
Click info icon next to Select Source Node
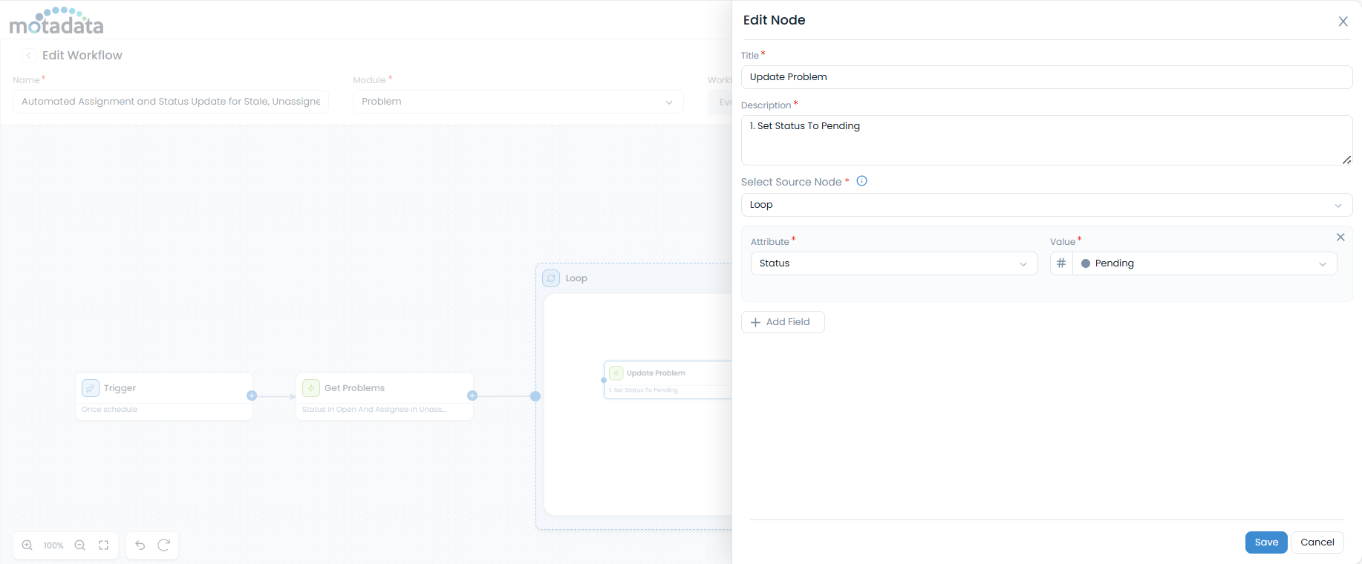point(861,181)
